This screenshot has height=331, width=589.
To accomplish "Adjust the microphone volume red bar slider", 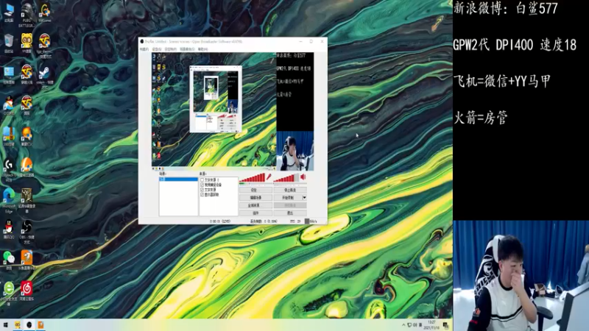I will coord(252,177).
